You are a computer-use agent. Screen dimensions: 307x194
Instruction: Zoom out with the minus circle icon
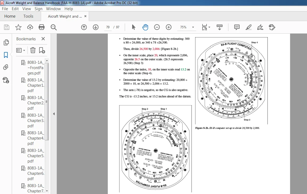click(x=157, y=27)
